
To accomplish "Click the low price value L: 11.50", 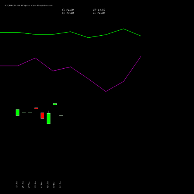I will (99, 13).
